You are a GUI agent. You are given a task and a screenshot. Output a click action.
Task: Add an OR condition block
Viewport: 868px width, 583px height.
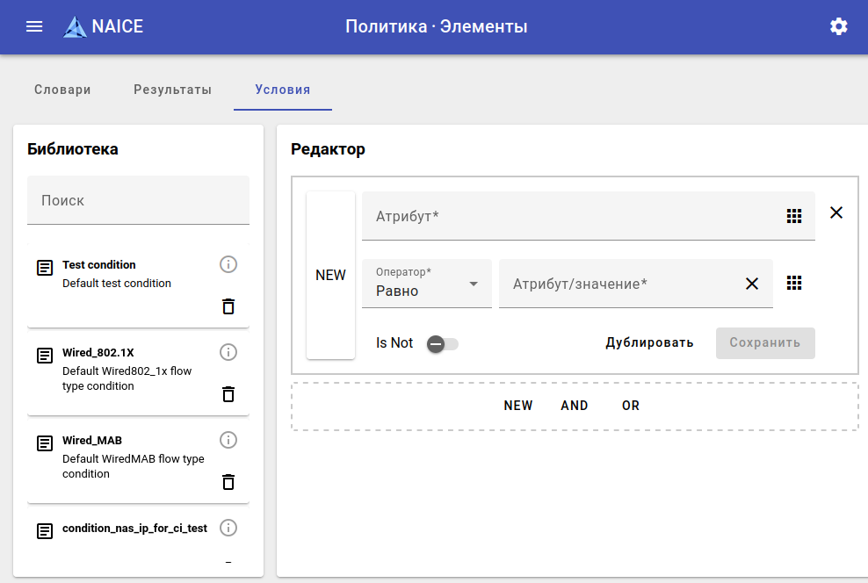[631, 406]
